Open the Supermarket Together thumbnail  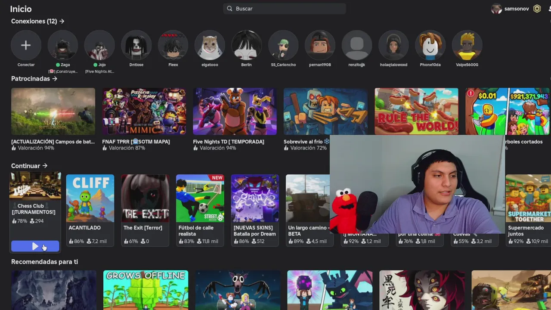[x=528, y=198]
